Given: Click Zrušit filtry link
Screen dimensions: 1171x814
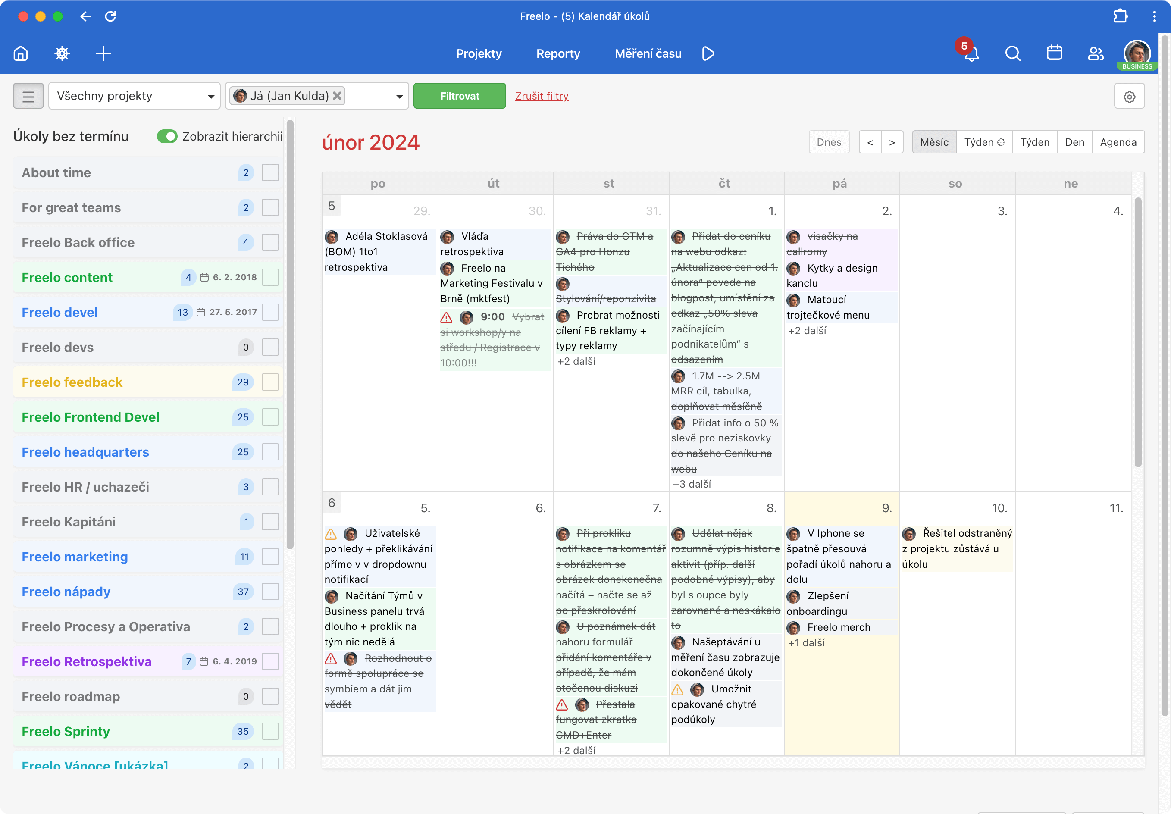Looking at the screenshot, I should tap(541, 96).
